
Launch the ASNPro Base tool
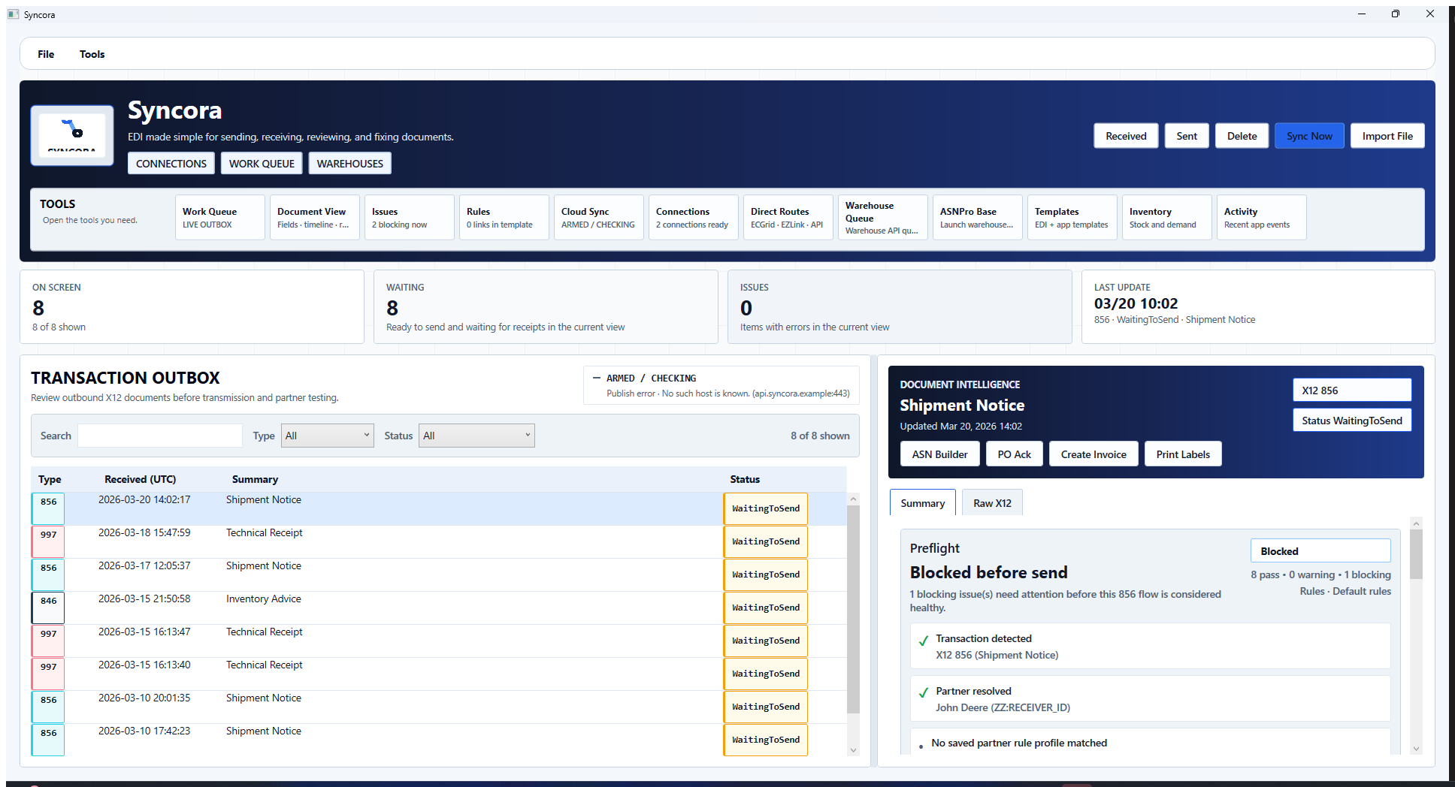coord(976,217)
